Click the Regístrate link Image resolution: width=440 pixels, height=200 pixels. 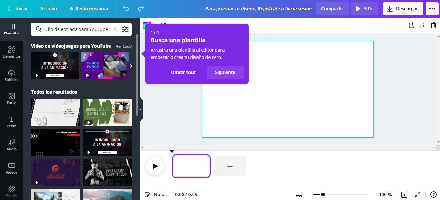point(268,9)
